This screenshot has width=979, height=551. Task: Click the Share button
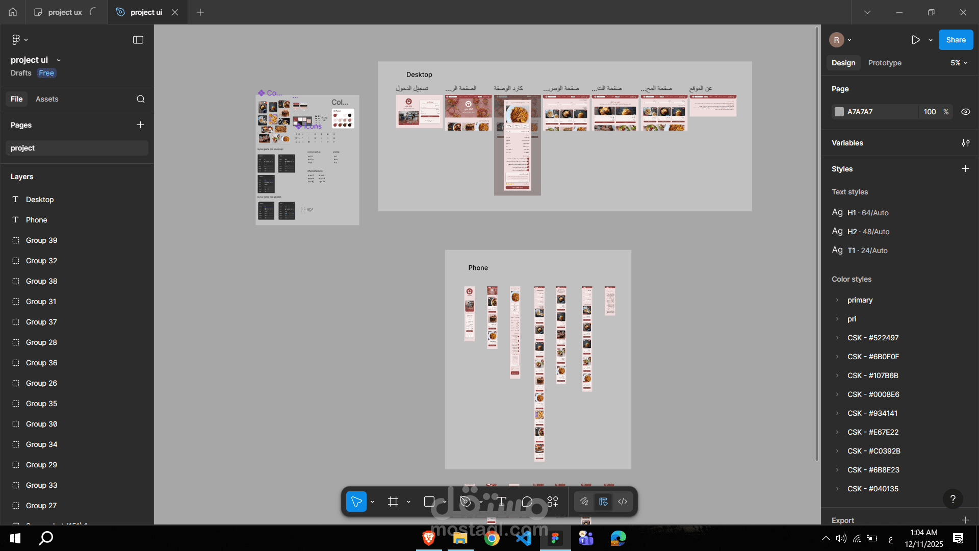click(x=956, y=39)
